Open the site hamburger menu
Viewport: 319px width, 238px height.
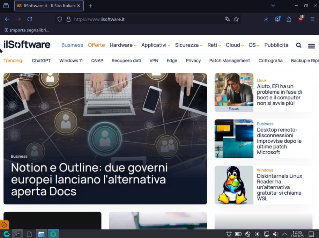click(311, 46)
